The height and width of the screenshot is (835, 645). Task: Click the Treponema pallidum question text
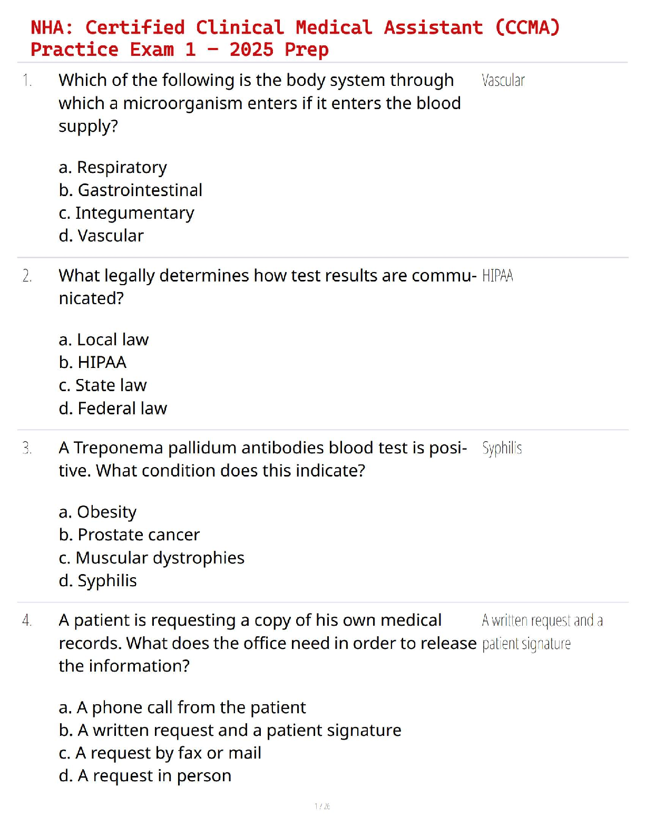click(x=263, y=459)
